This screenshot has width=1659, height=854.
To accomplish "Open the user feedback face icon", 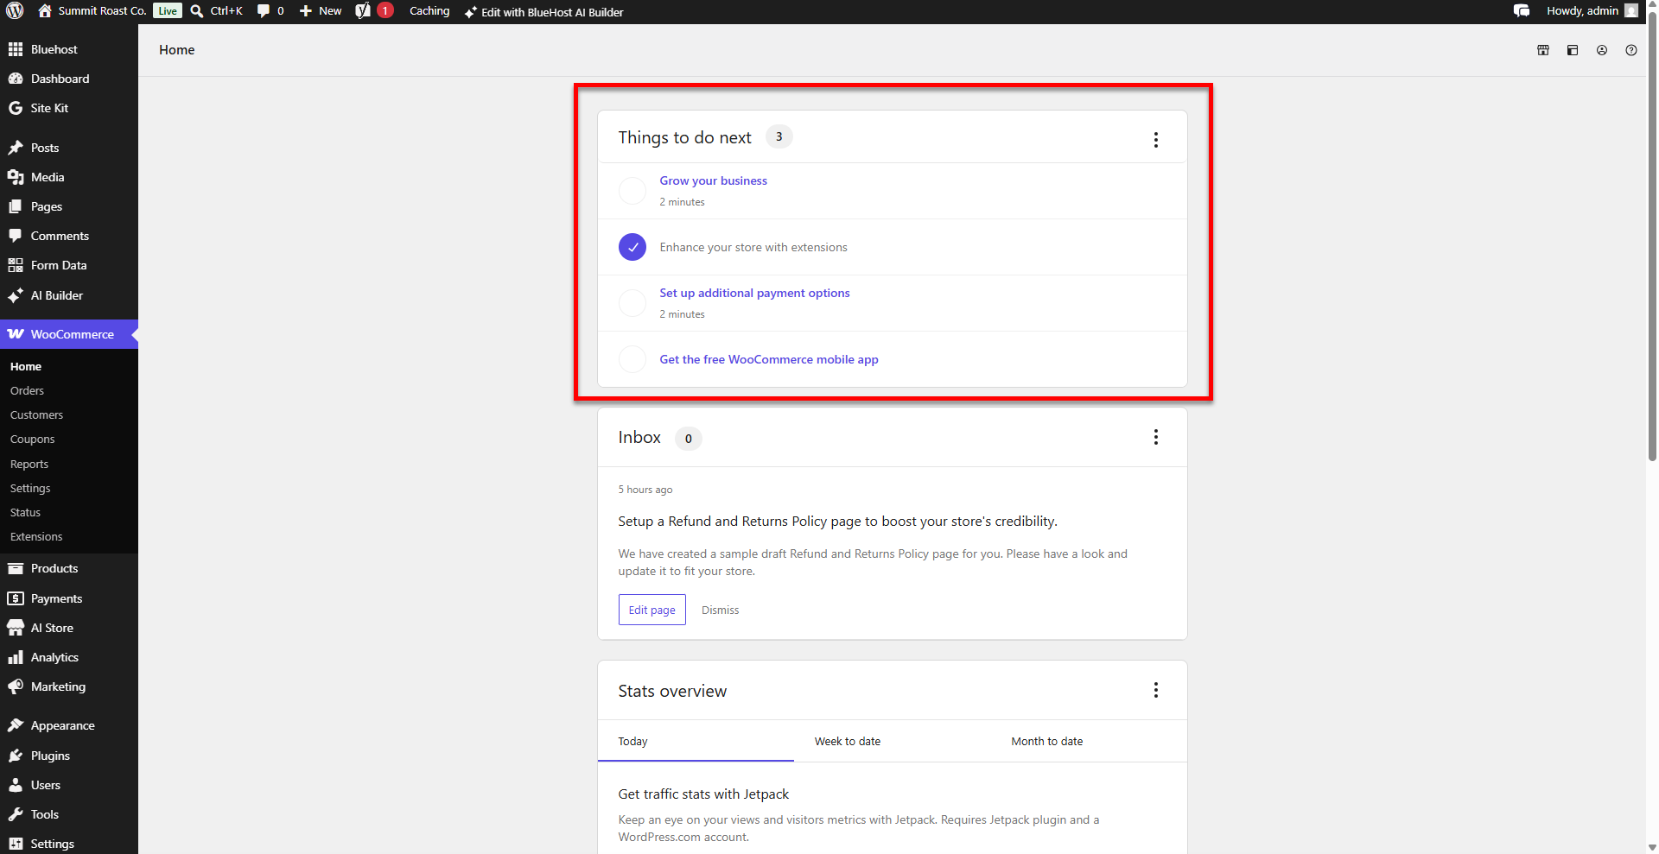I will [x=1601, y=50].
